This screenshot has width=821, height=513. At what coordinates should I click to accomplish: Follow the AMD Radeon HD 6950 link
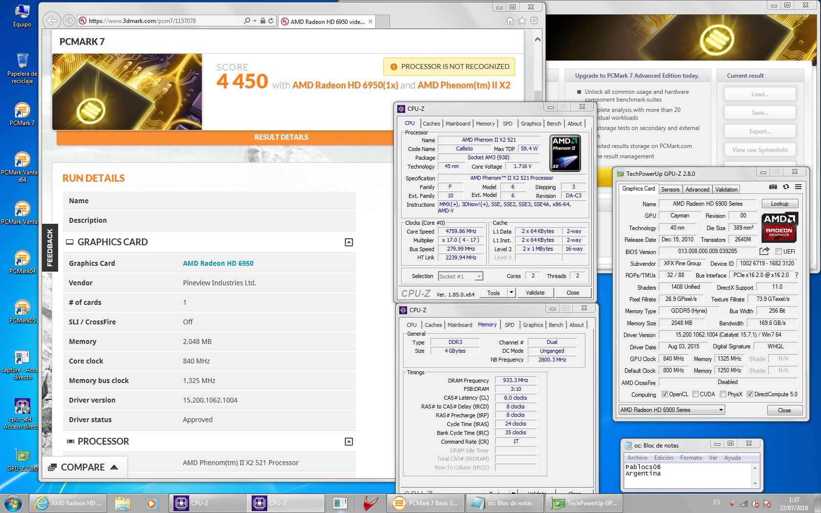pos(218,263)
